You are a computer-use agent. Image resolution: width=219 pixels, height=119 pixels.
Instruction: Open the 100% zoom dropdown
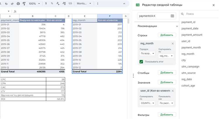point(34,3)
